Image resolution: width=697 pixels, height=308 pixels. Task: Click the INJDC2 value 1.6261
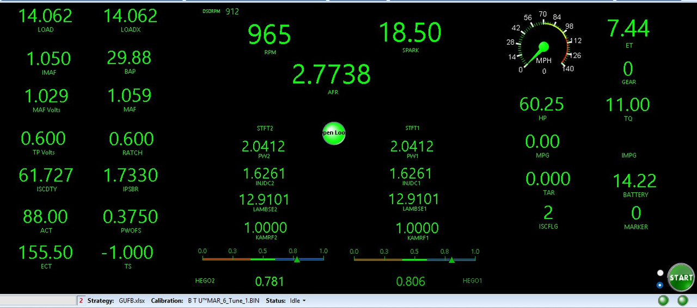[264, 173]
